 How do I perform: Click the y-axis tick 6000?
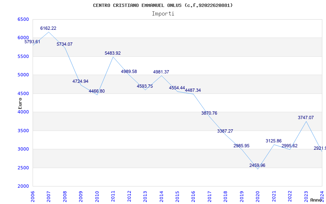click(23, 38)
